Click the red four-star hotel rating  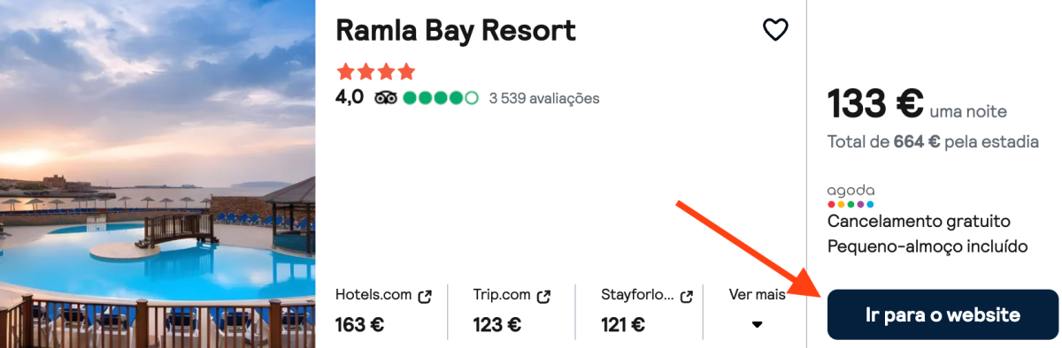[x=375, y=71]
